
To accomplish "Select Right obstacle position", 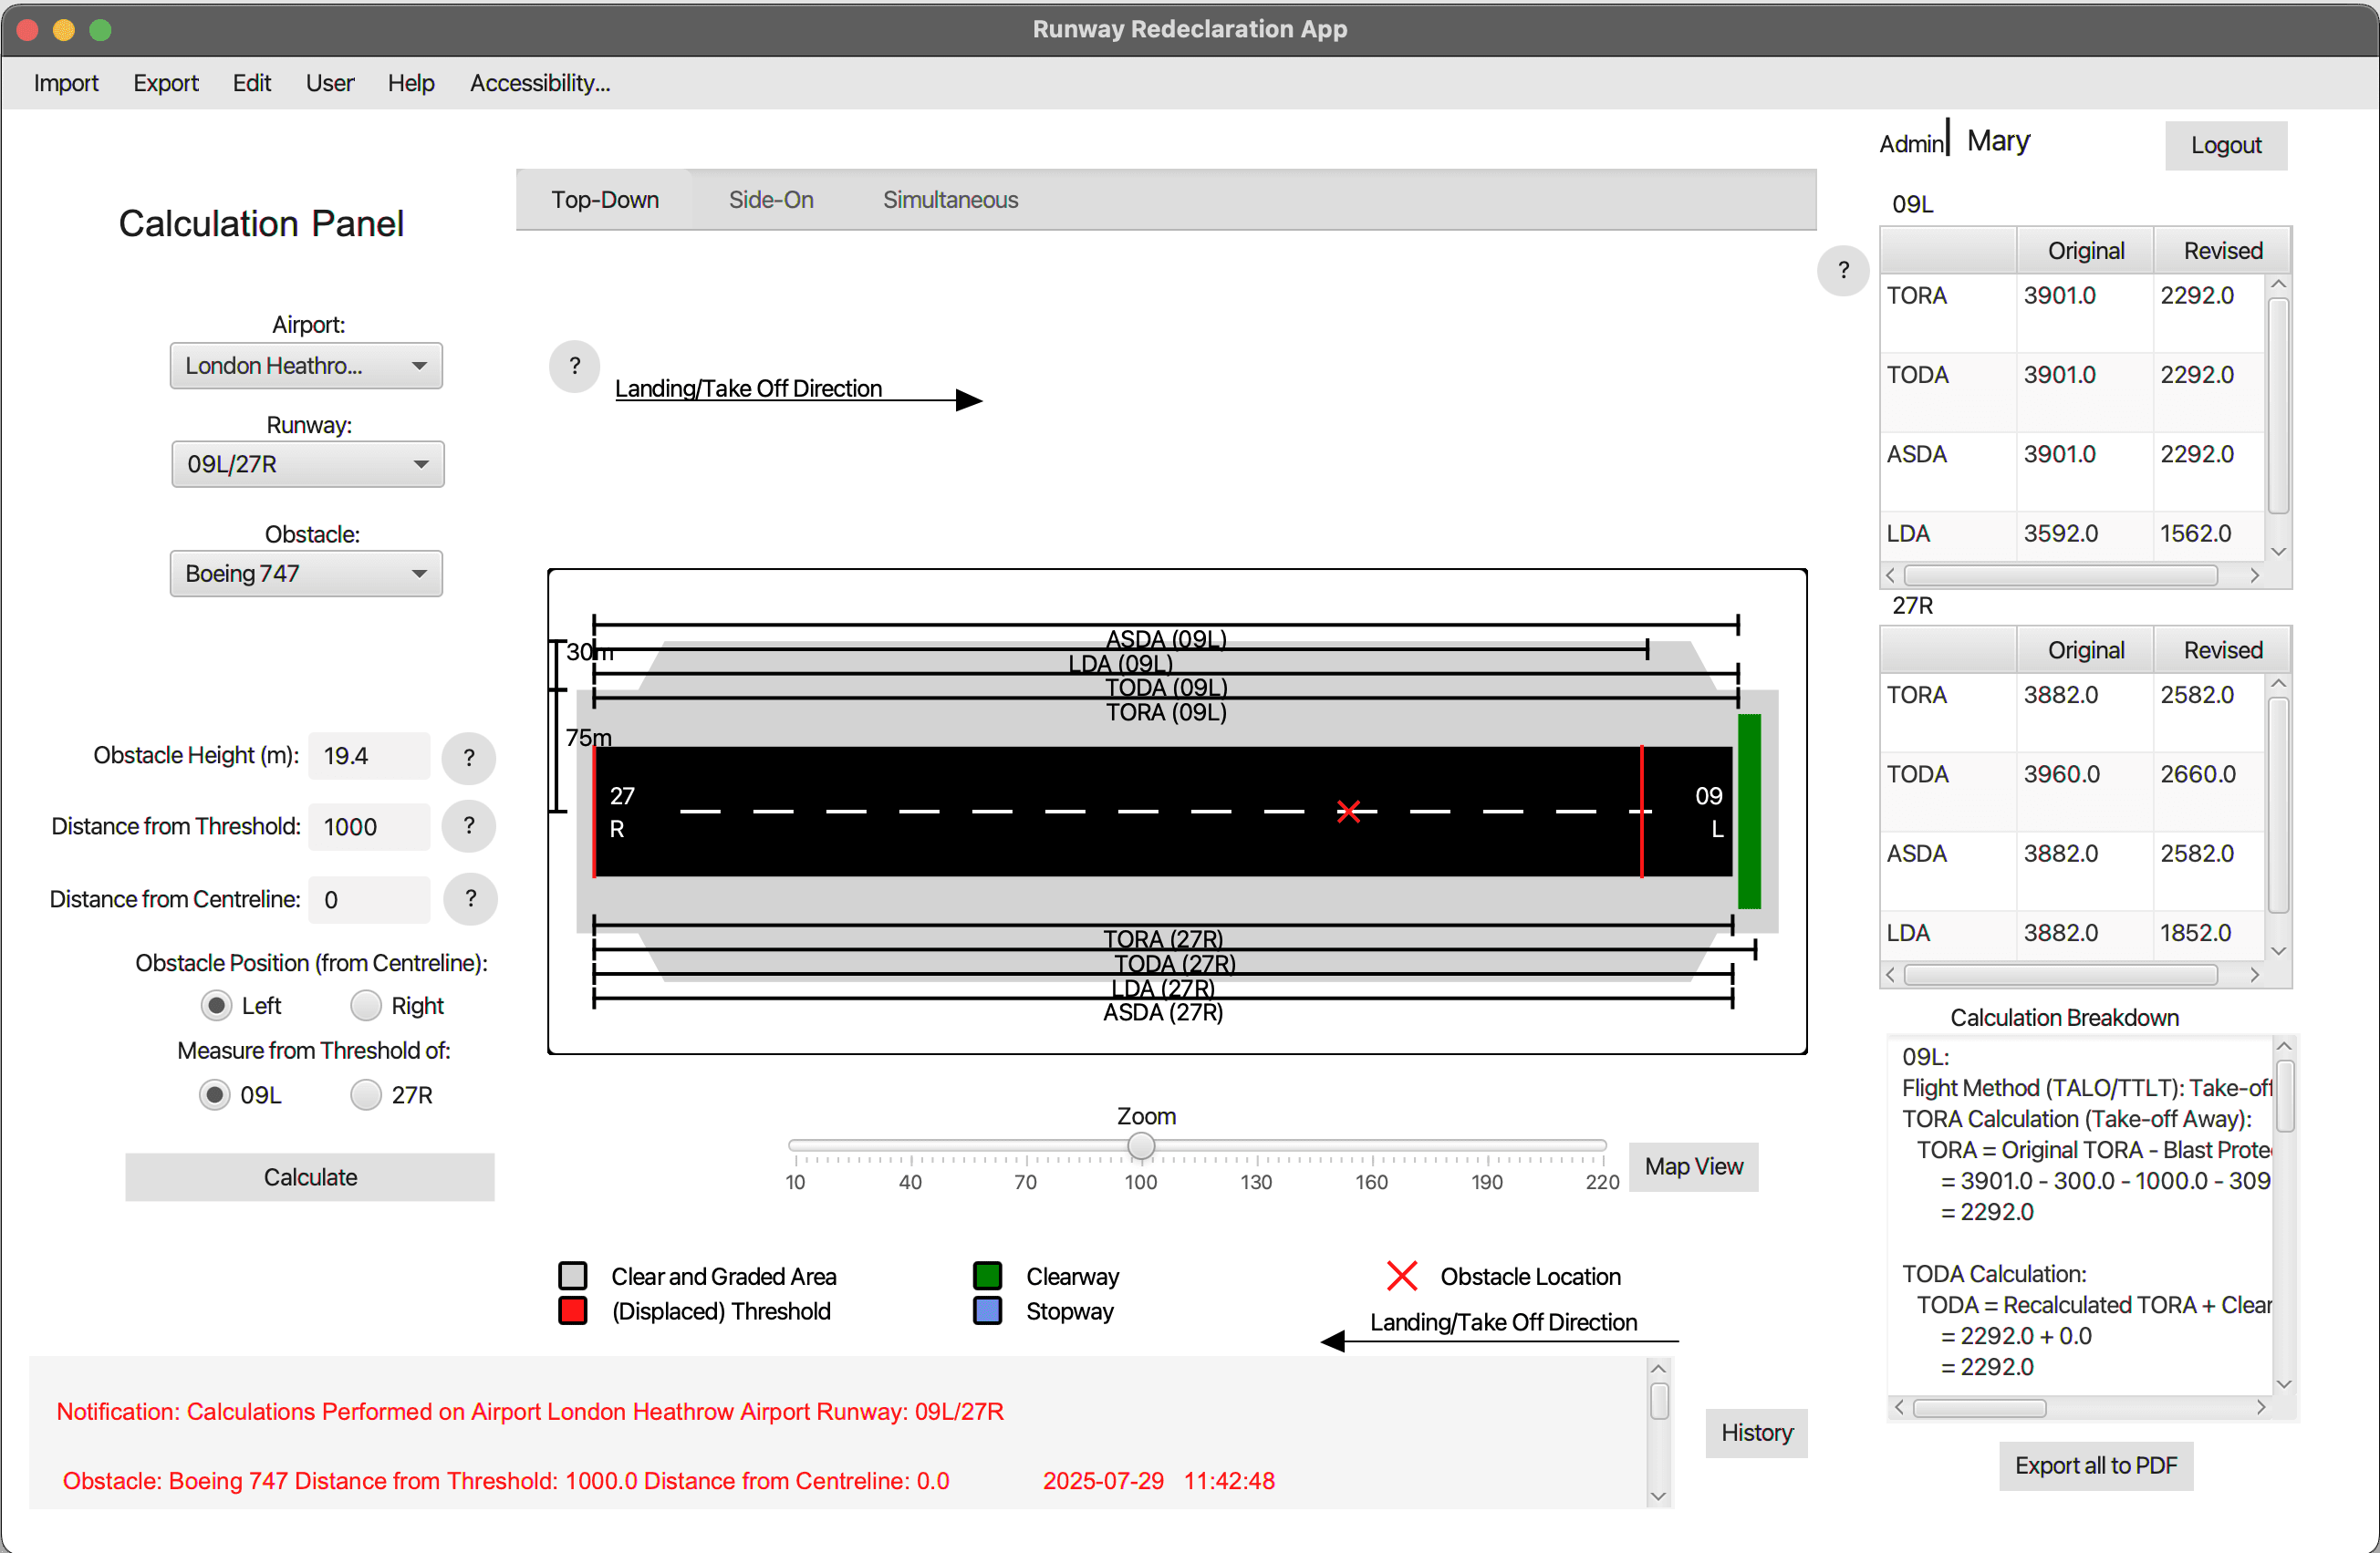I will click(366, 1005).
